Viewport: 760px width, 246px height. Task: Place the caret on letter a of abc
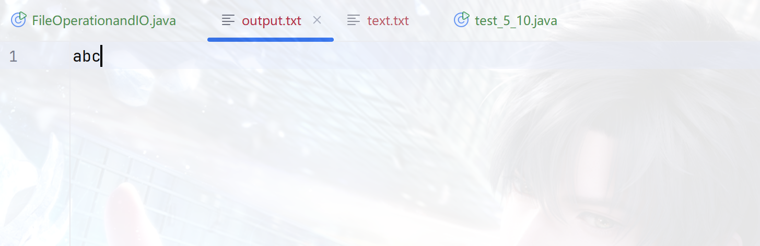pos(77,57)
